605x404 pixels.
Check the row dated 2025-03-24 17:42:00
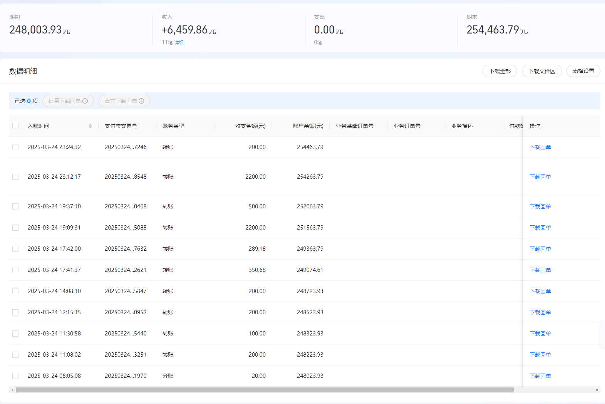coord(15,249)
